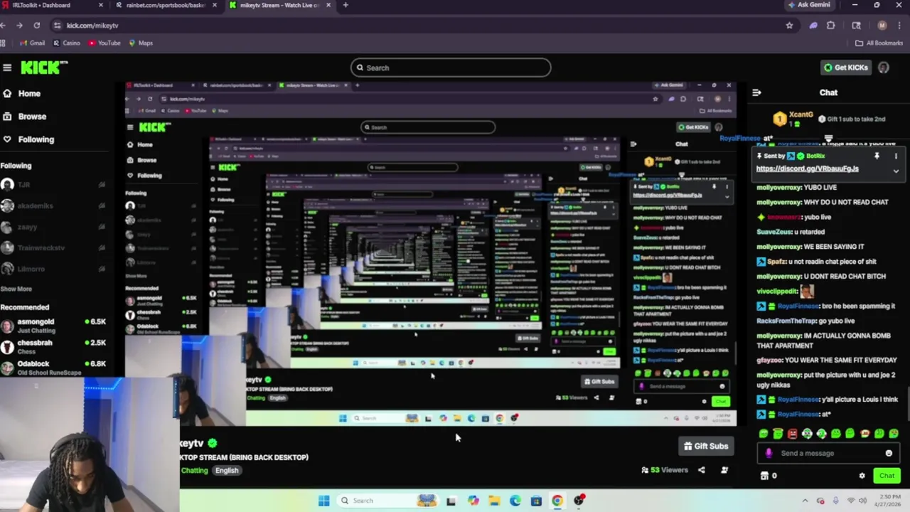910x512 pixels.
Task: Open the volume control in the system tray
Action: pos(864,501)
